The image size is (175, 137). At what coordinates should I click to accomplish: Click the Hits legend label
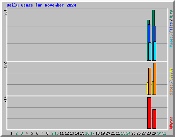point(171,14)
